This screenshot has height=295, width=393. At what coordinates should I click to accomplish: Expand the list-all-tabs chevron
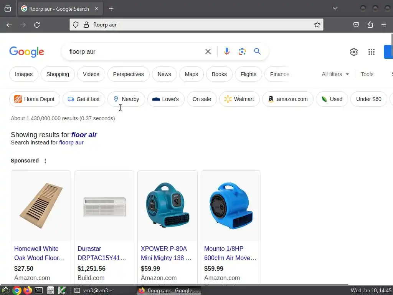click(335, 8)
